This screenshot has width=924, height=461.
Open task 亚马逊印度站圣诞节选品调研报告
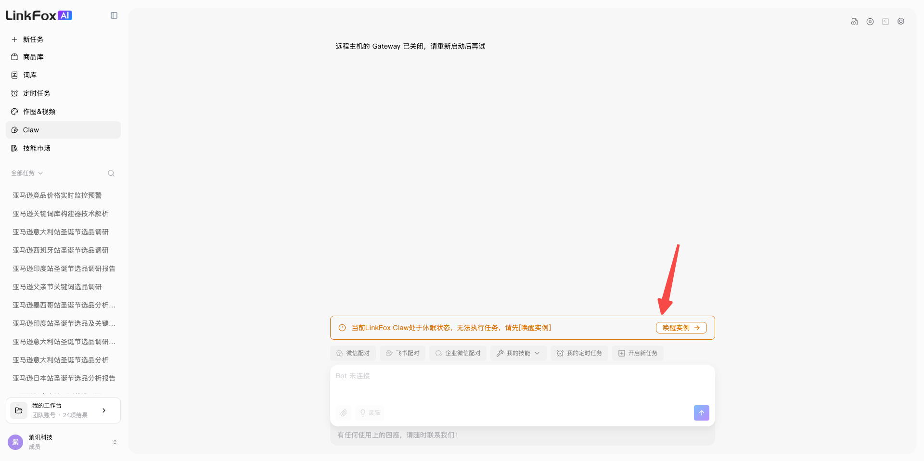[x=63, y=269]
